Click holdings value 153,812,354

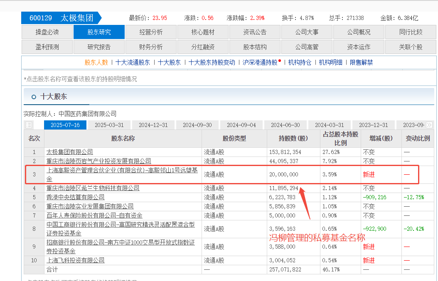coord(285,152)
